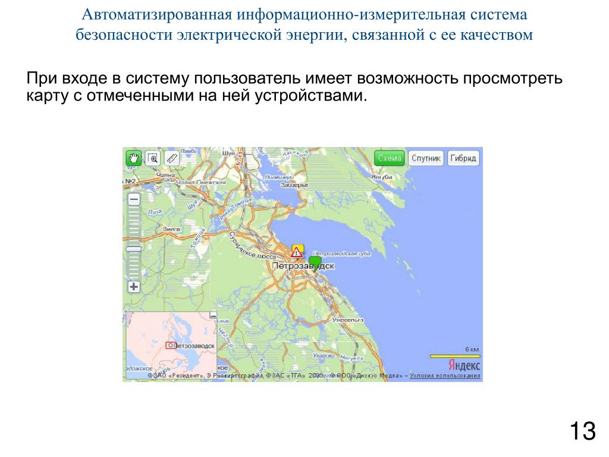Click the Петрозаводск city label

(x=303, y=266)
